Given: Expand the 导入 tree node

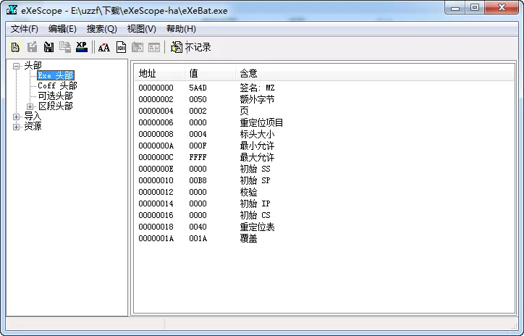Looking at the screenshot, I should tap(16, 117).
